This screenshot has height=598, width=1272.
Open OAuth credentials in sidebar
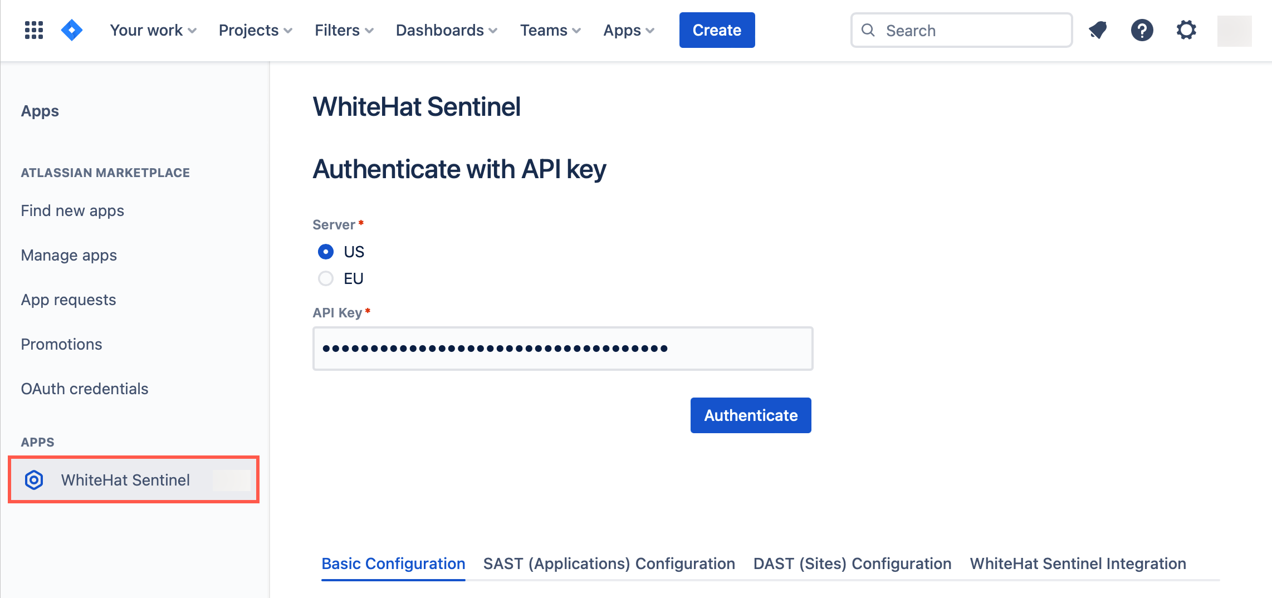[85, 389]
